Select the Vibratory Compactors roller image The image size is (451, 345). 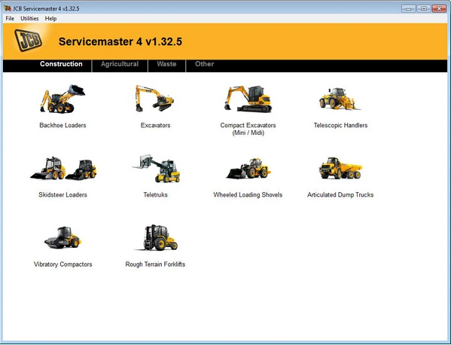tap(62, 238)
